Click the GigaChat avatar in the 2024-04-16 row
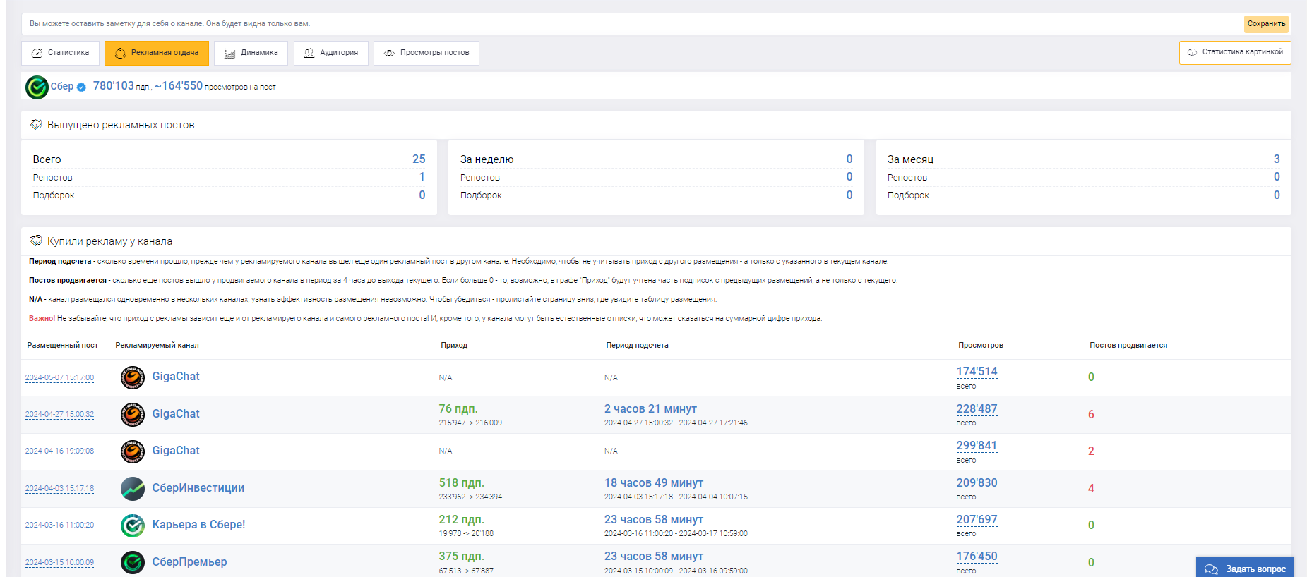The height and width of the screenshot is (577, 1307). [132, 451]
